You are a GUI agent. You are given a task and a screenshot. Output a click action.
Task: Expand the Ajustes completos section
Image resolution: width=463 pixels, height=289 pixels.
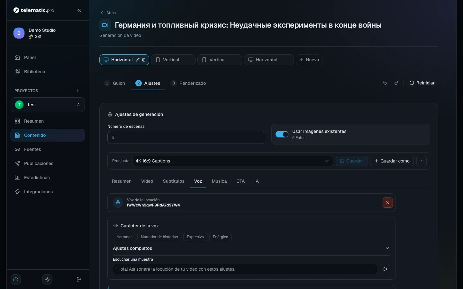click(251, 248)
